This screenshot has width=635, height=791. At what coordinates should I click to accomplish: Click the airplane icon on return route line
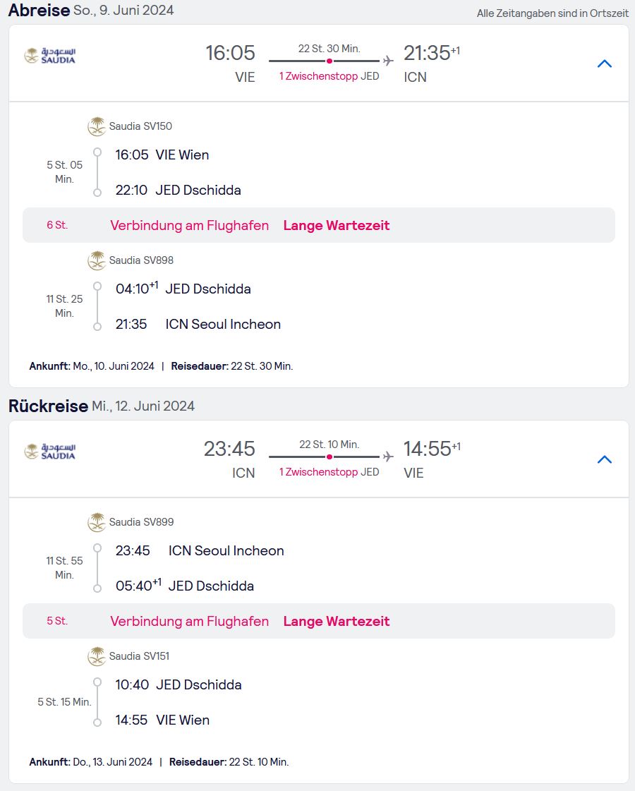388,457
